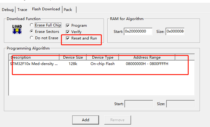Open the Trace tab

point(22,10)
